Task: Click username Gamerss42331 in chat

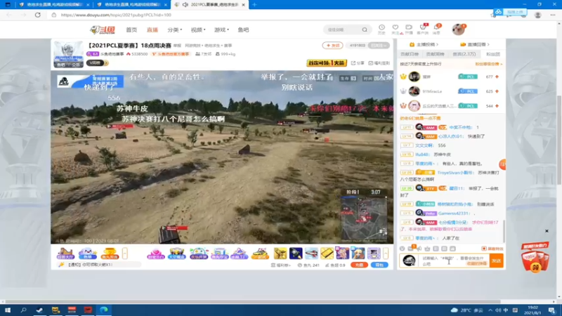Action: 454,213
